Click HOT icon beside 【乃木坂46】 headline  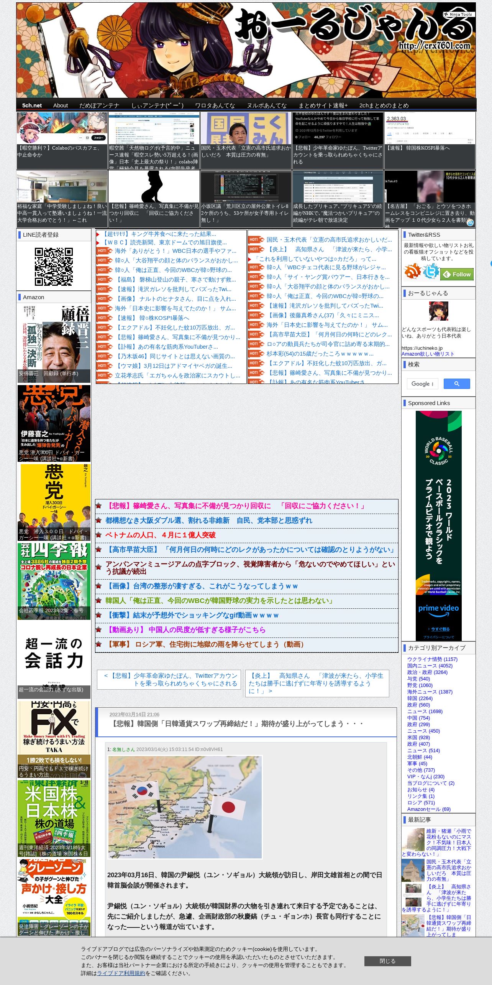coord(104,356)
